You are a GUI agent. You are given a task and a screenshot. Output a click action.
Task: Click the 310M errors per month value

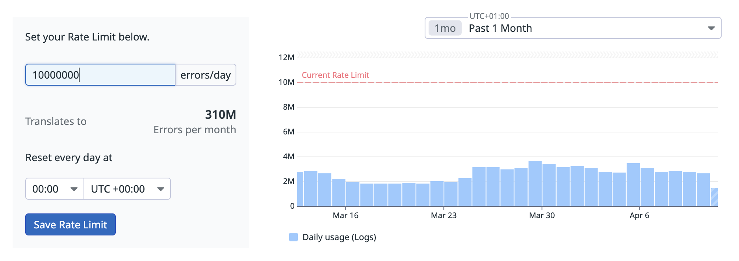[x=220, y=115]
